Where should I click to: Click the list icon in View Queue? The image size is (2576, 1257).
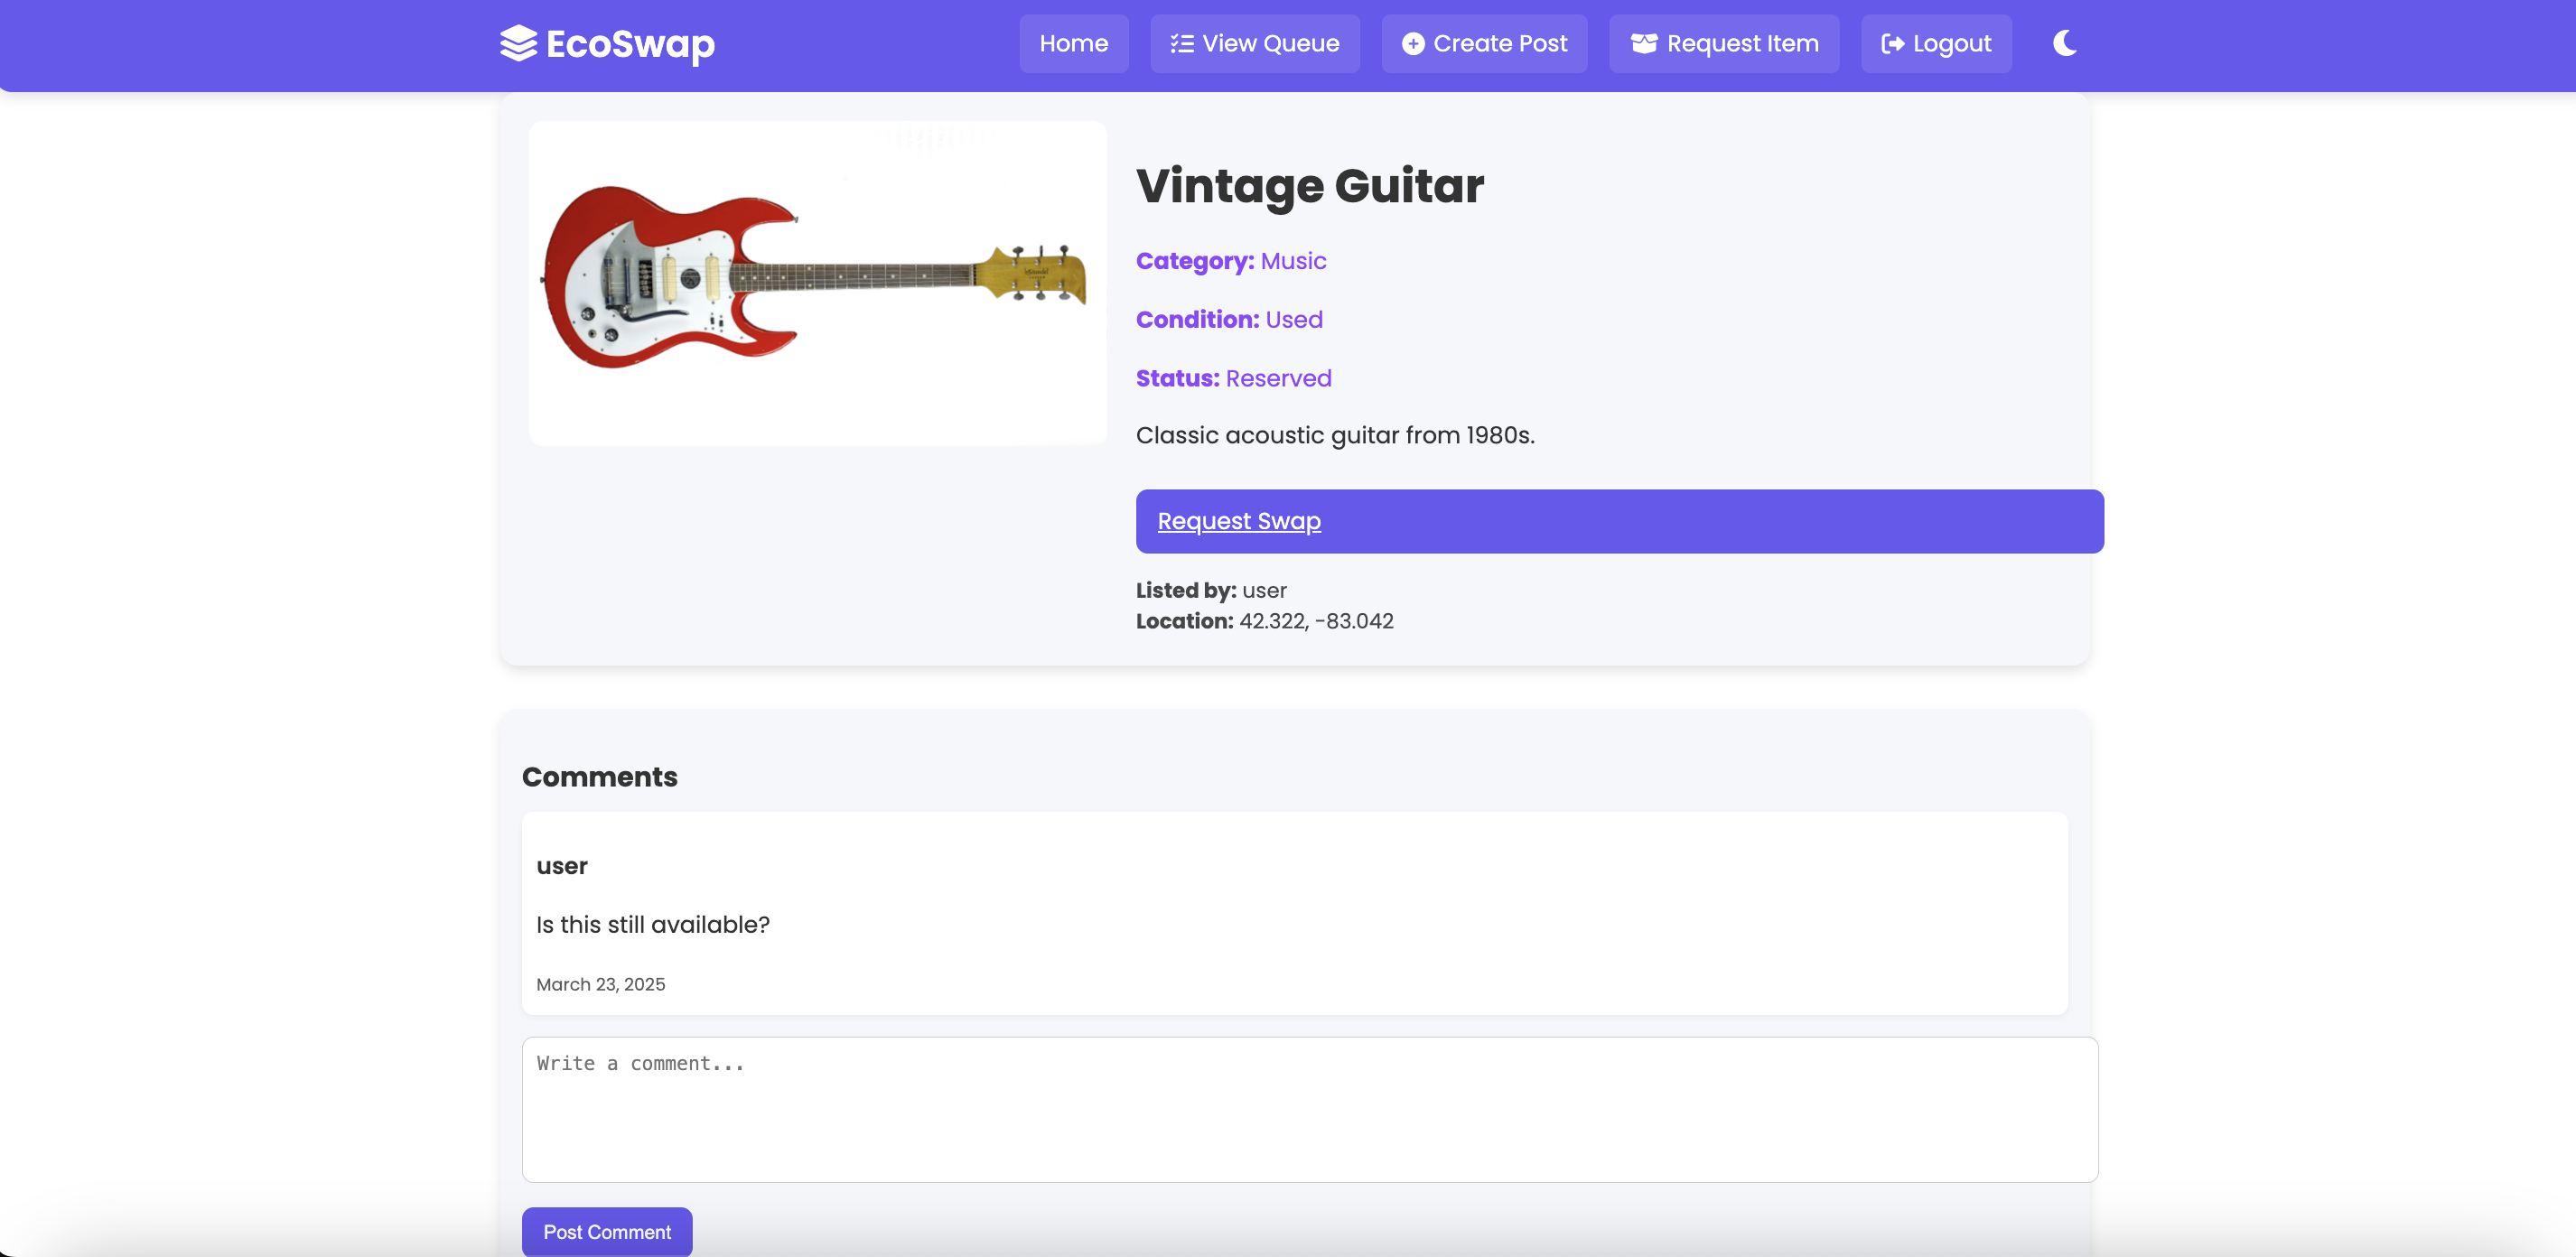pos(1182,44)
